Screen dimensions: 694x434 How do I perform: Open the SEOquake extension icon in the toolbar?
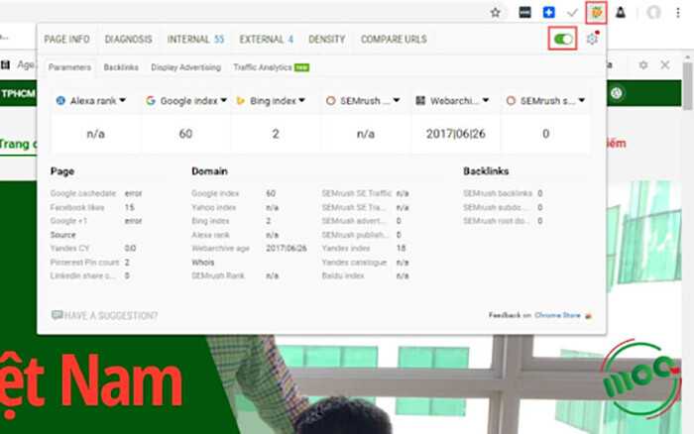[x=596, y=13]
